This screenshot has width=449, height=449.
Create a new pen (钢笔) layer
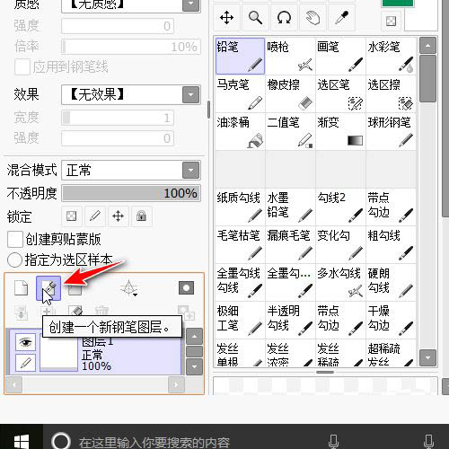pos(48,288)
